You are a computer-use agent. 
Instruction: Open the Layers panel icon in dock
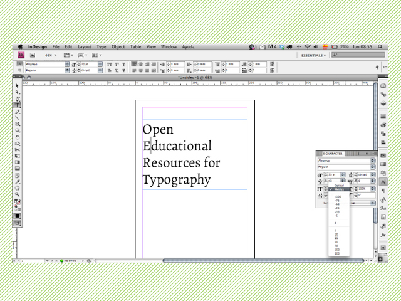tap(383, 103)
